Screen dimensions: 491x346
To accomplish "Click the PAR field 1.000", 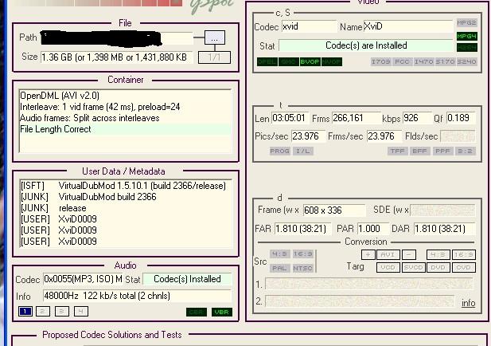I will coord(373,229).
